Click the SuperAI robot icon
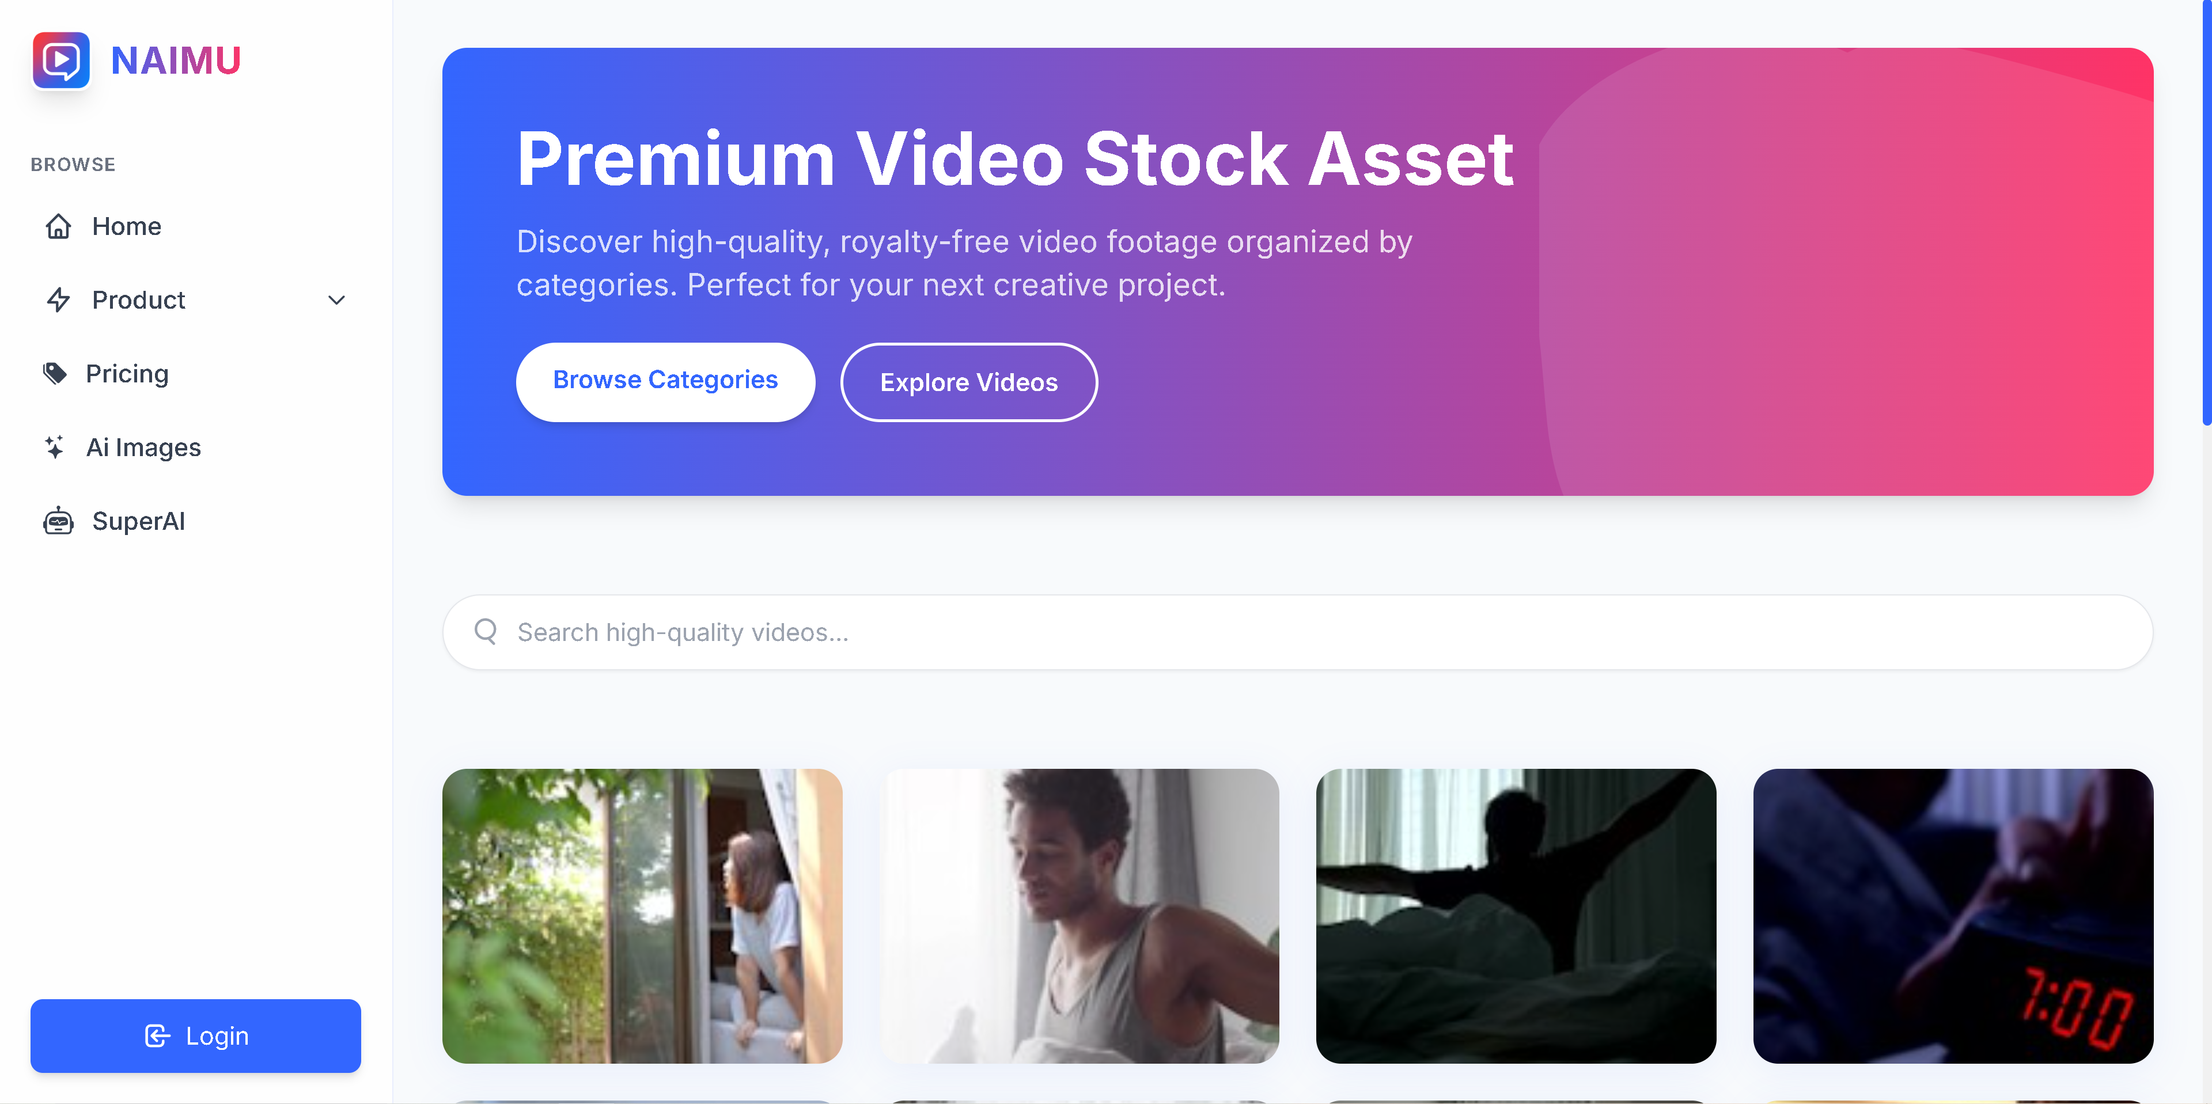 [58, 521]
